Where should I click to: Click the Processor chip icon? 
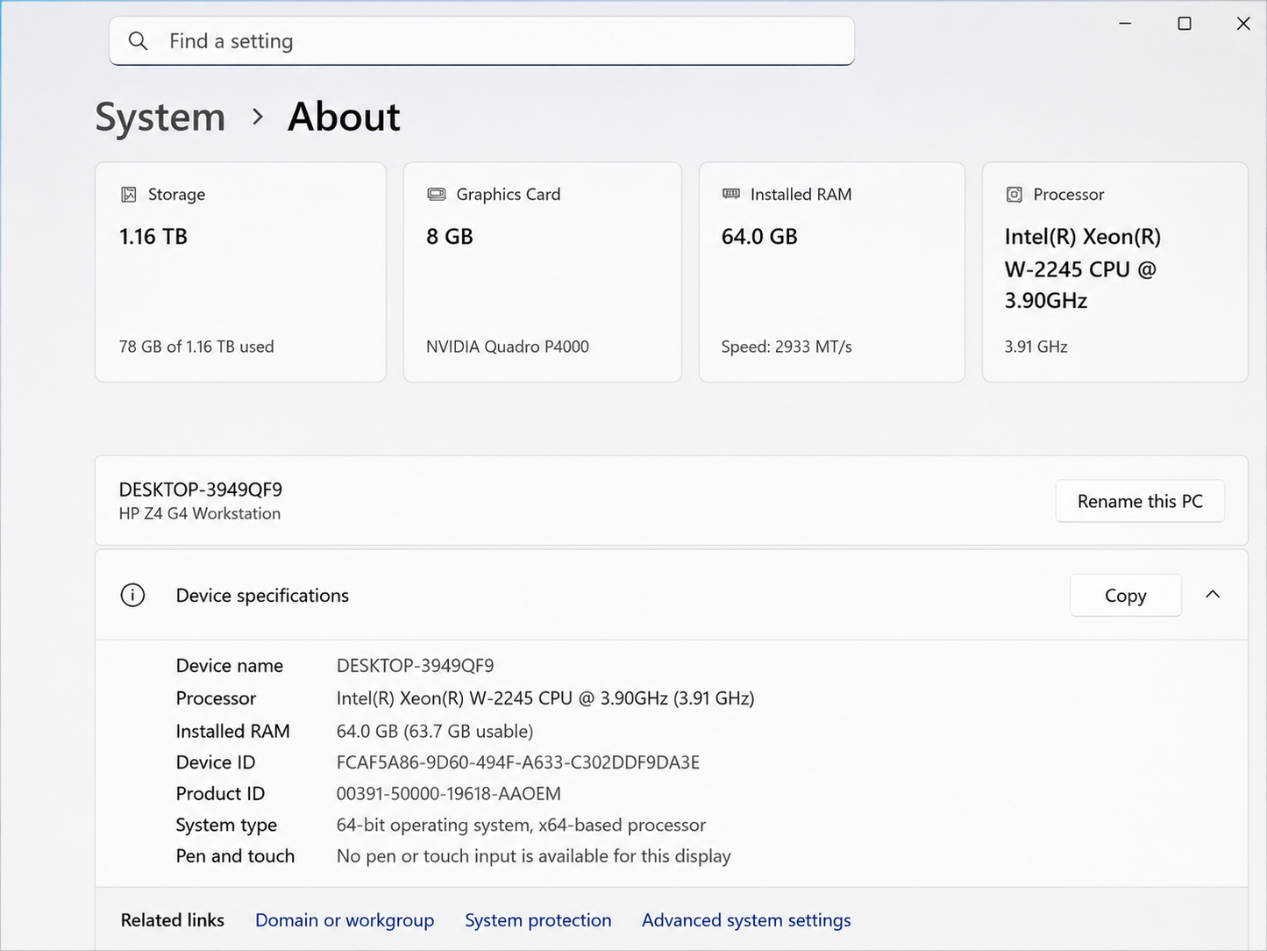pos(1014,195)
